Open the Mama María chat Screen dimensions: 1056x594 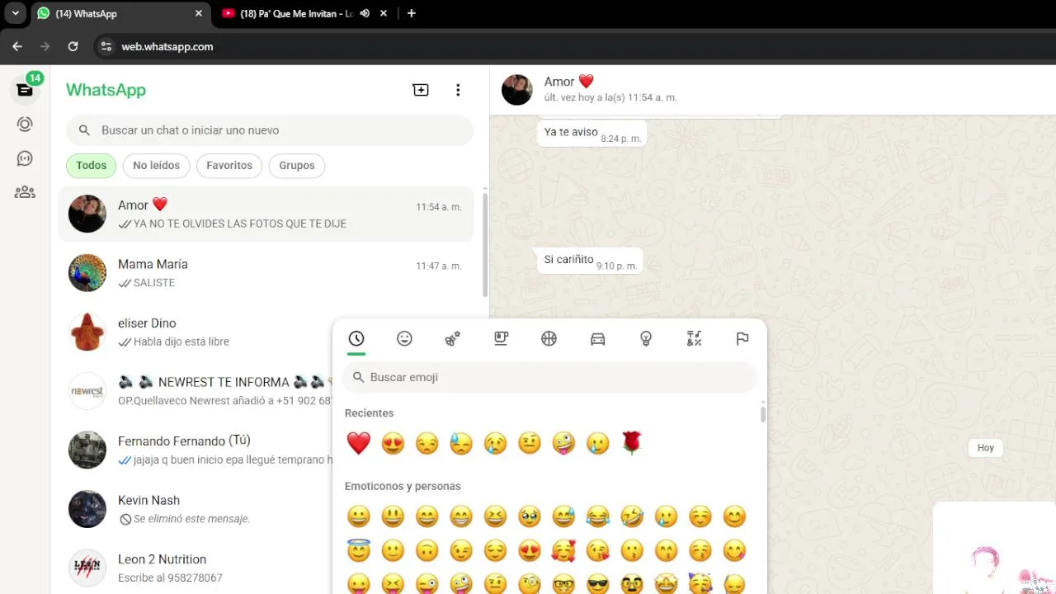pos(266,273)
